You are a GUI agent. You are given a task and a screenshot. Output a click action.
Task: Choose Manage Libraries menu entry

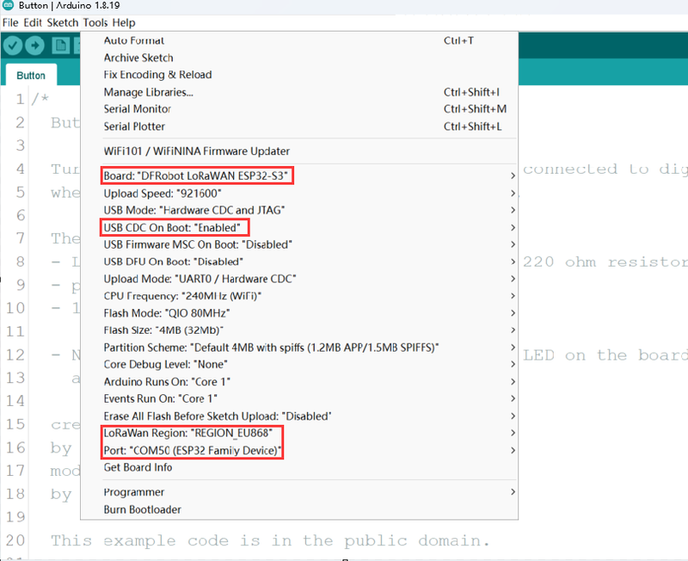tap(148, 92)
